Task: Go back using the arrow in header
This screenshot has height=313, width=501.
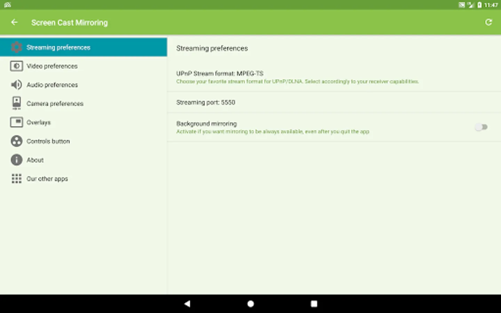Action: pos(14,22)
